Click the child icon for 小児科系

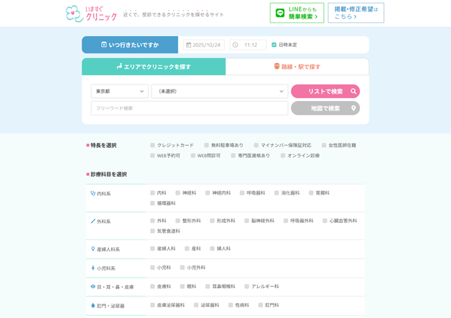[x=92, y=268]
